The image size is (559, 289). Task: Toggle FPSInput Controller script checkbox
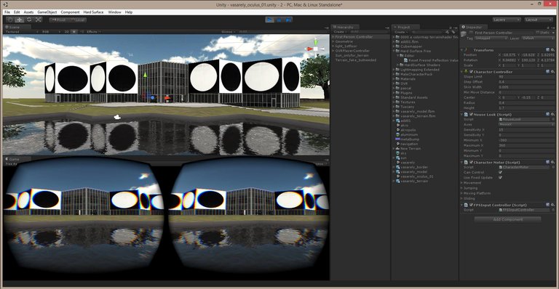tap(471, 205)
